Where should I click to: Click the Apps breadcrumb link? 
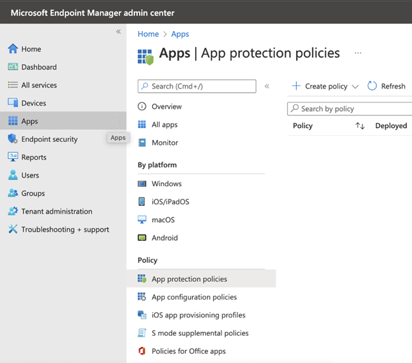click(180, 34)
